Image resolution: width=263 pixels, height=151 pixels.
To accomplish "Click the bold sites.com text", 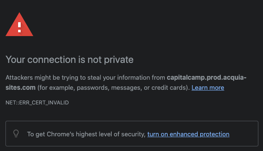I will 21,88.
